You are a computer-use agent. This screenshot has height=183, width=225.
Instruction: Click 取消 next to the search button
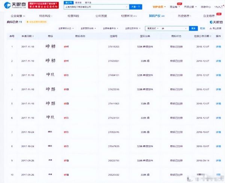coord(202,28)
